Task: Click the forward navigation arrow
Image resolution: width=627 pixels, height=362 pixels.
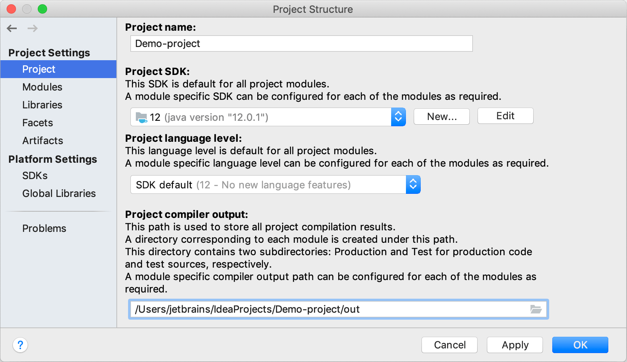Action: pos(33,28)
